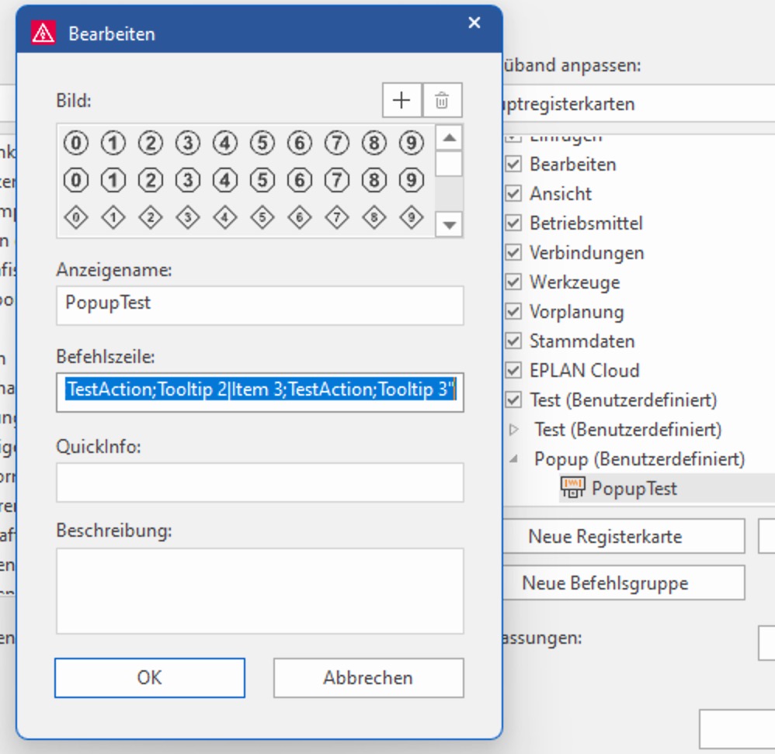Uncheck the Ansicht tab checkbox
The height and width of the screenshot is (754, 775).
[x=513, y=194]
